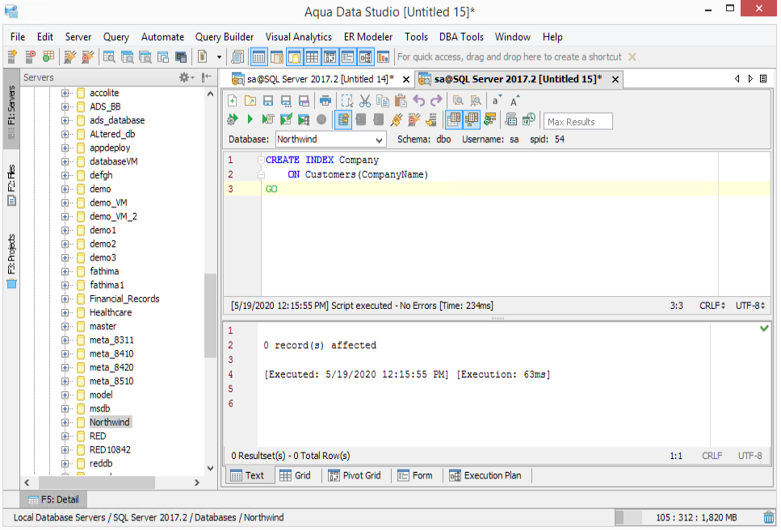781x530 pixels.
Task: Click the purple undo arrow
Action: coord(418,101)
